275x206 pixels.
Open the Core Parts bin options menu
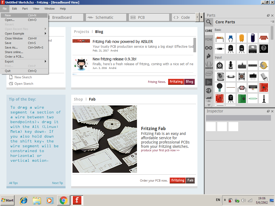272,21
